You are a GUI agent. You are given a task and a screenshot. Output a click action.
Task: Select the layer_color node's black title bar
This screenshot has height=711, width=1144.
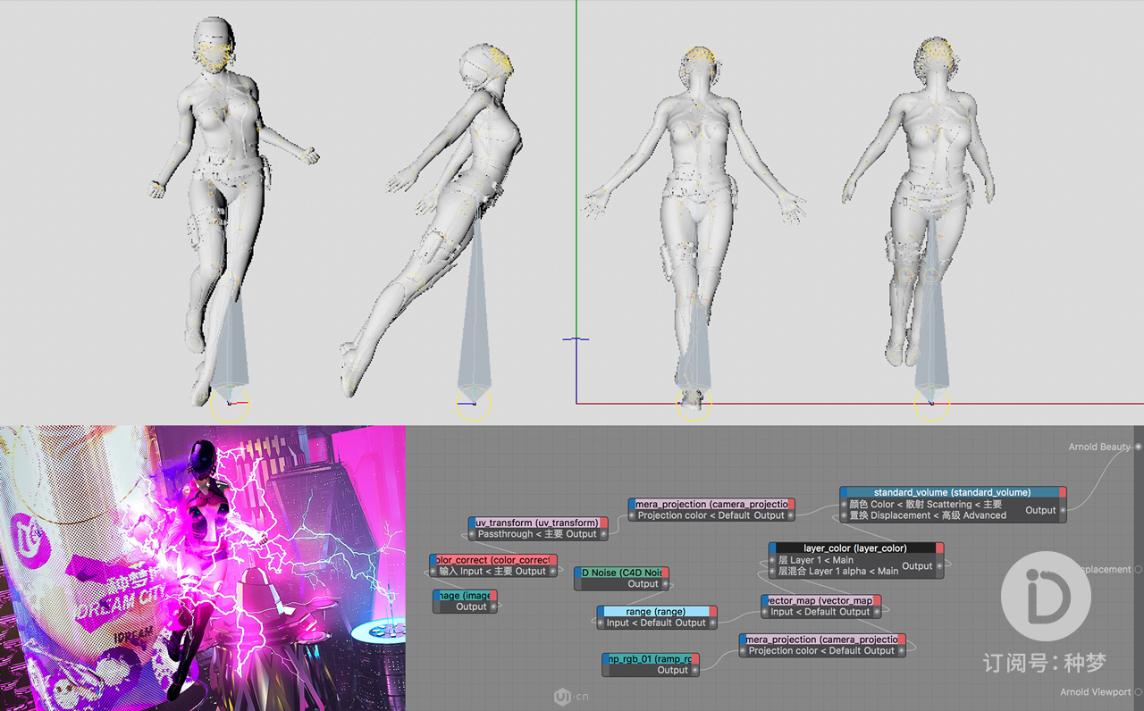coord(854,548)
